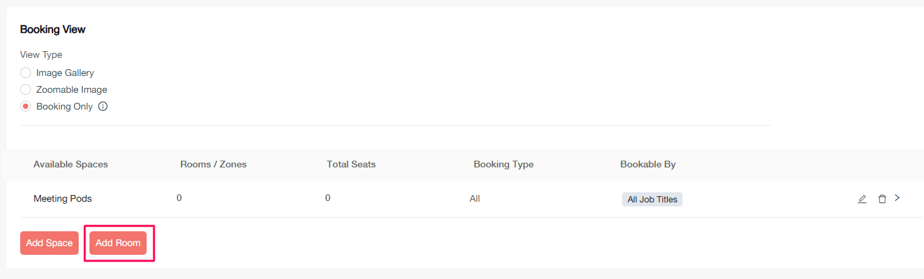Click the All Job Titles tag
The image size is (924, 279).
pyautogui.click(x=652, y=199)
